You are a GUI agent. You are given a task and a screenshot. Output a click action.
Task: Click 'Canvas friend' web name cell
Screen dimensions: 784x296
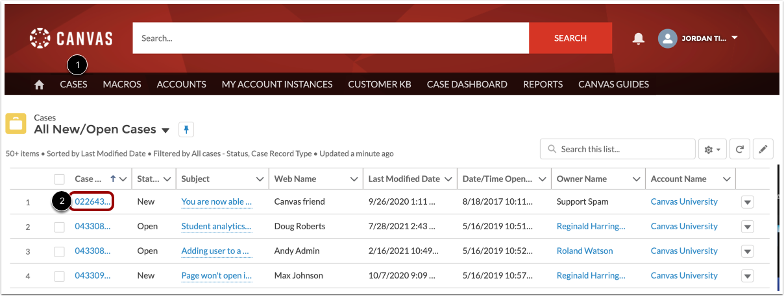point(300,201)
